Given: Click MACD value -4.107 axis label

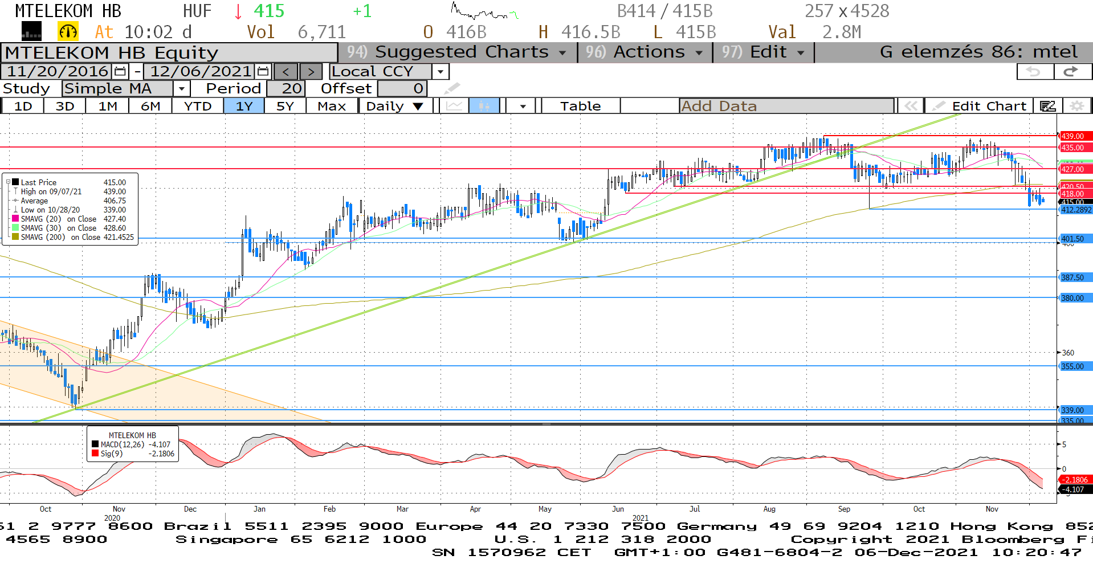Looking at the screenshot, I should pyautogui.click(x=1075, y=489).
